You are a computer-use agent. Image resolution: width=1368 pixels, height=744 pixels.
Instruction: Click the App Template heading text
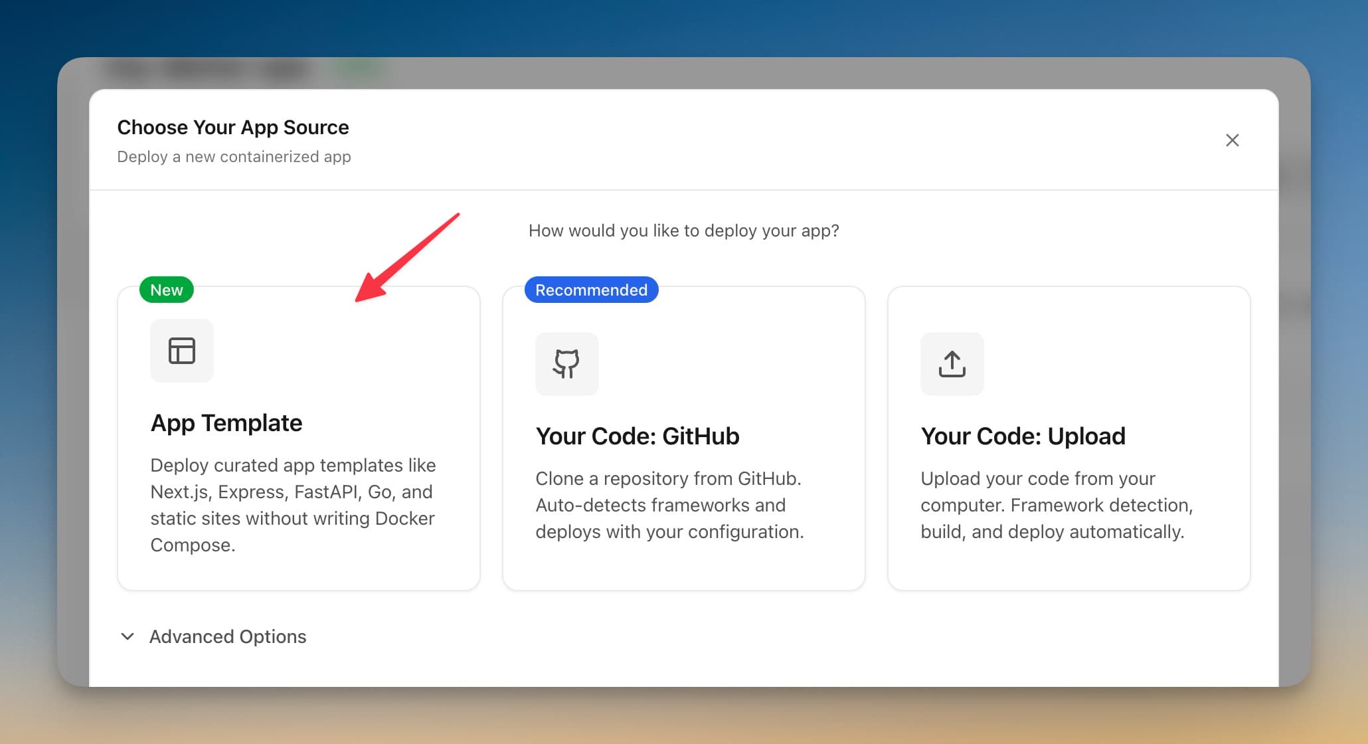coord(226,422)
